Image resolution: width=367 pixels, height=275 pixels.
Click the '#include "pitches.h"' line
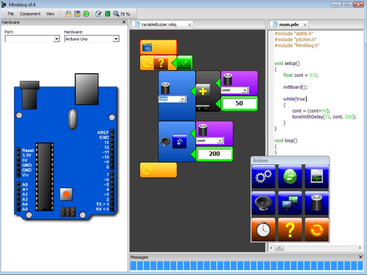296,39
